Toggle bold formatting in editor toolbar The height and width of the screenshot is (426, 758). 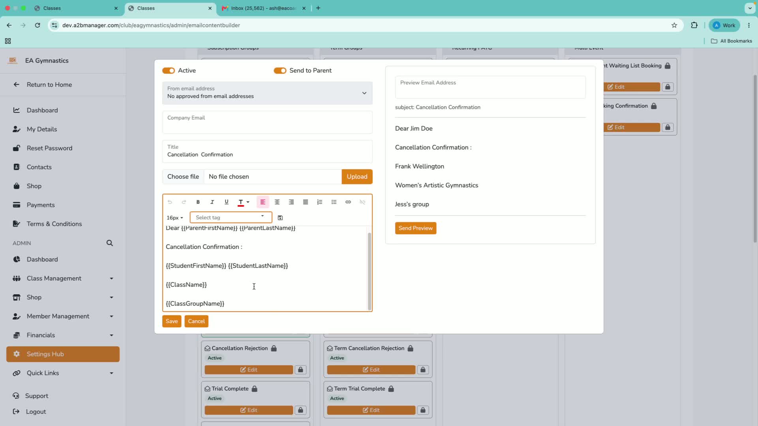[198, 202]
